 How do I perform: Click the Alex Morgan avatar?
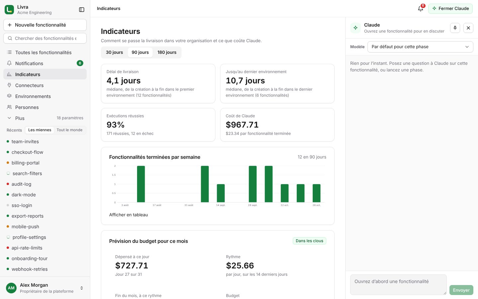[11, 288]
